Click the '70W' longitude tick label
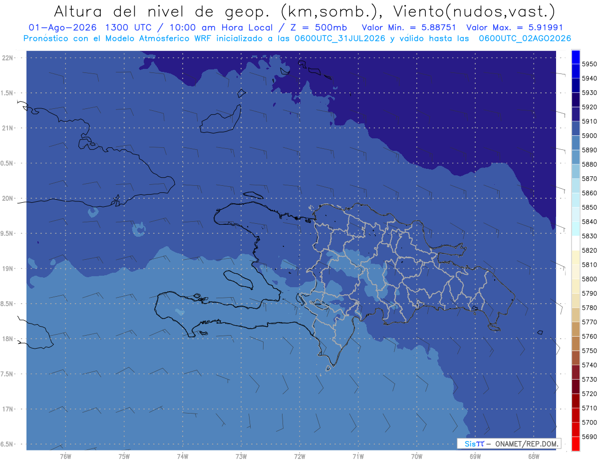The height and width of the screenshot is (463, 599). pyautogui.click(x=417, y=456)
